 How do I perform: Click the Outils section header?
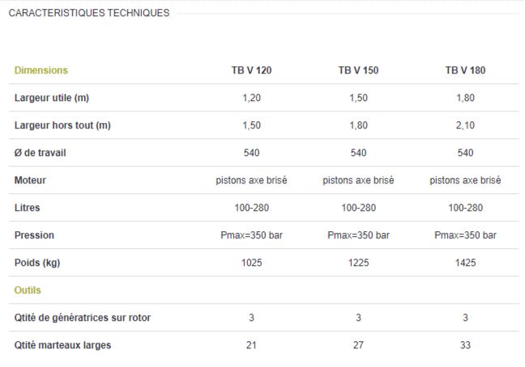click(28, 289)
